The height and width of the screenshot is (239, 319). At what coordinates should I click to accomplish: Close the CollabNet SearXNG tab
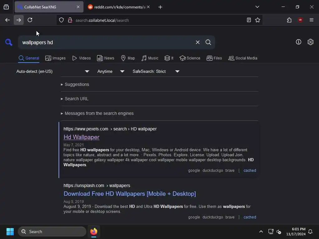coord(78,7)
